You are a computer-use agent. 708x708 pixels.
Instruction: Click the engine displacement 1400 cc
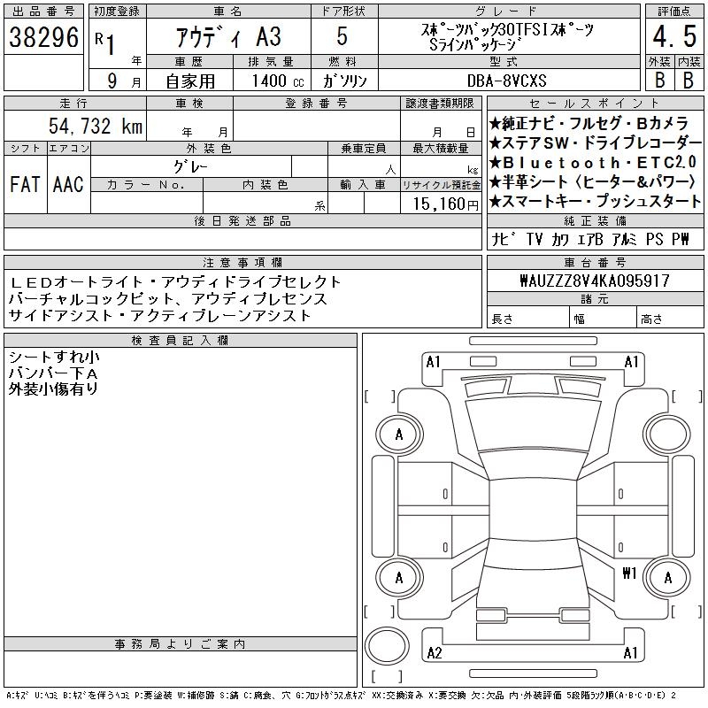[x=278, y=81]
